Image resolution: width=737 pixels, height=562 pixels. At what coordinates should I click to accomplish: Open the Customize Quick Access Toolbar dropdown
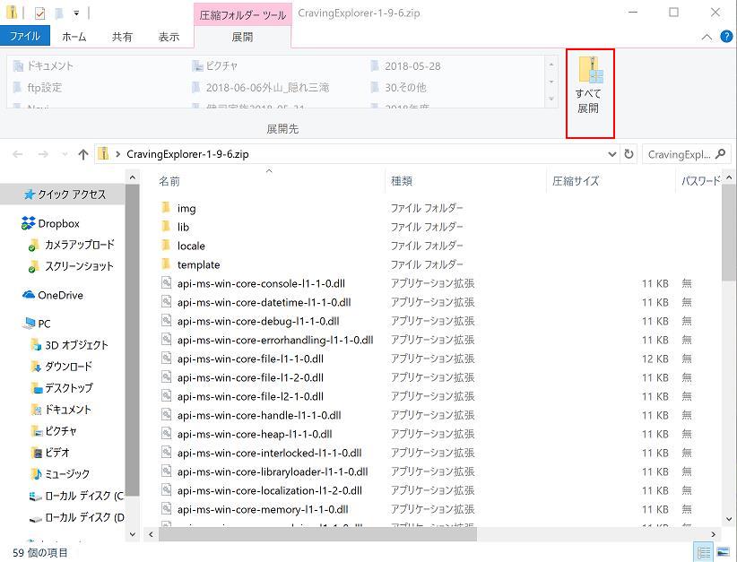(76, 13)
